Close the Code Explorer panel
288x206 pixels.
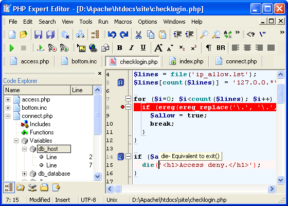[100, 73]
